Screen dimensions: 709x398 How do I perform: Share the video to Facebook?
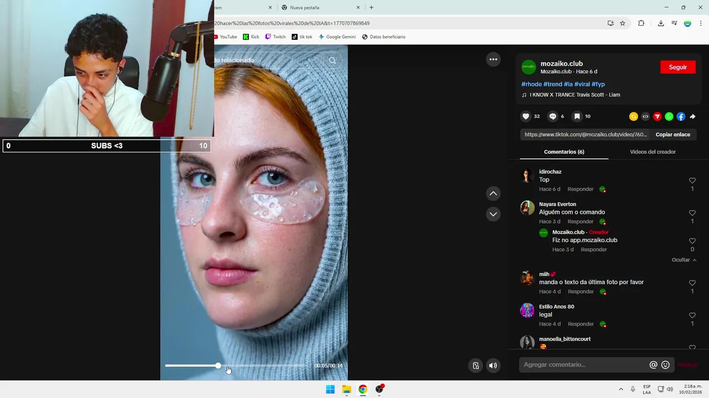(x=681, y=117)
